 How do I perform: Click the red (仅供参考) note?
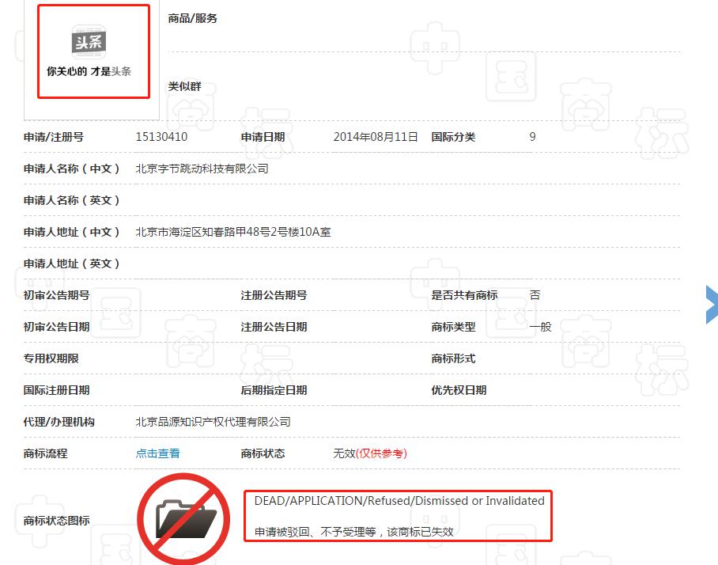(382, 453)
